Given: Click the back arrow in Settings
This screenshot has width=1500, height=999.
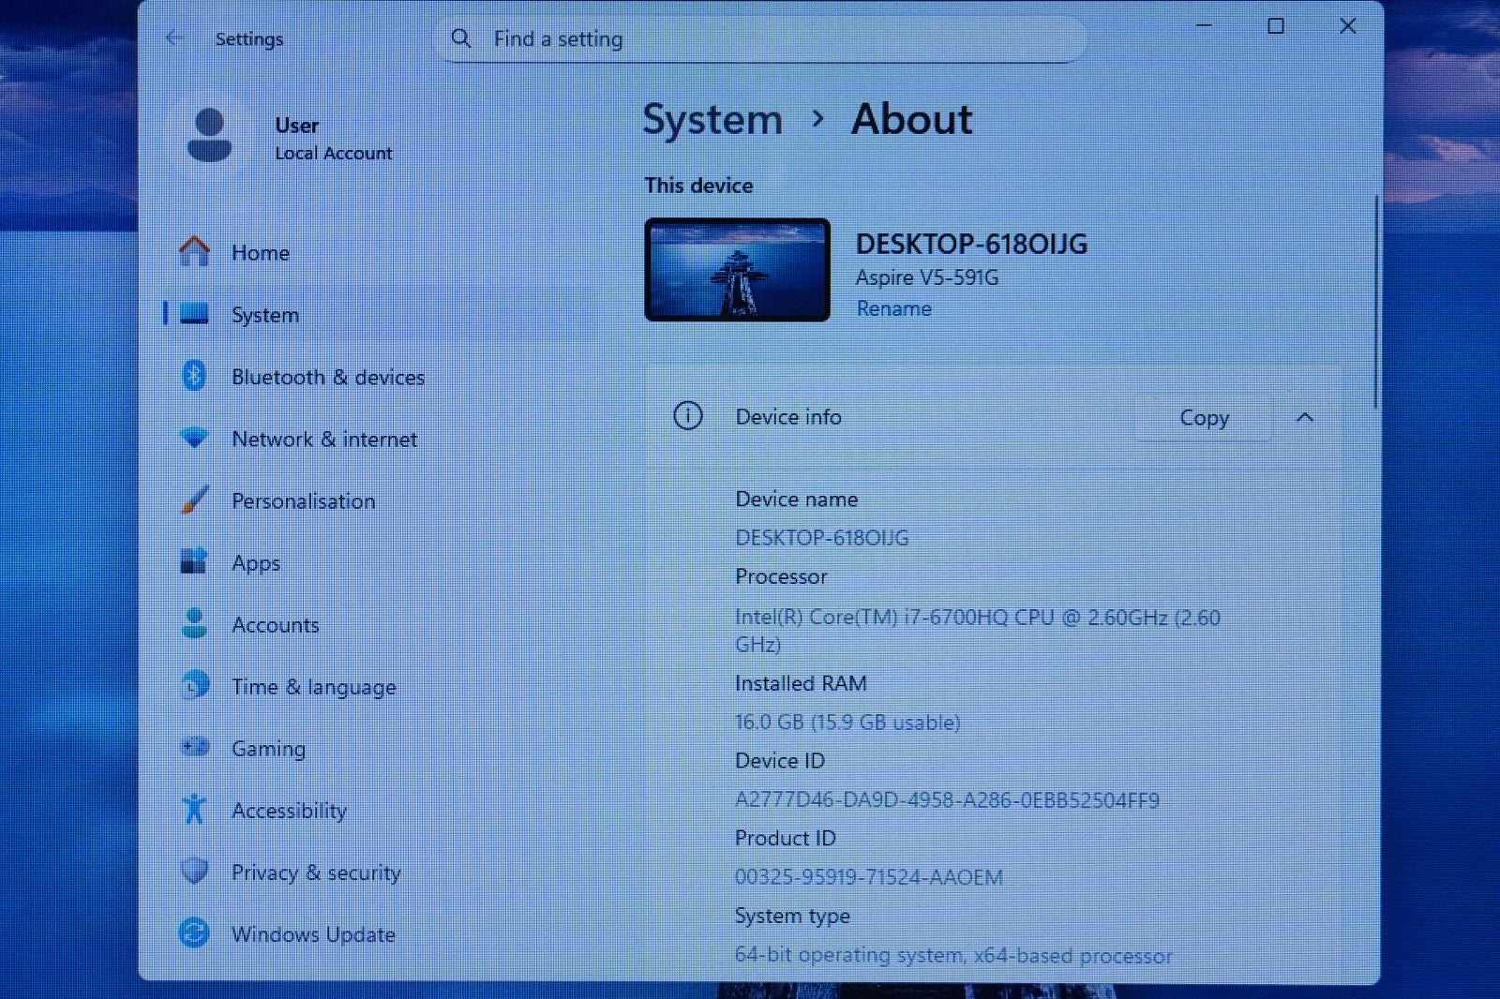Looking at the screenshot, I should coord(174,38).
